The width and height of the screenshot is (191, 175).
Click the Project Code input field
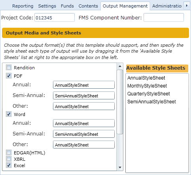tap(55, 17)
